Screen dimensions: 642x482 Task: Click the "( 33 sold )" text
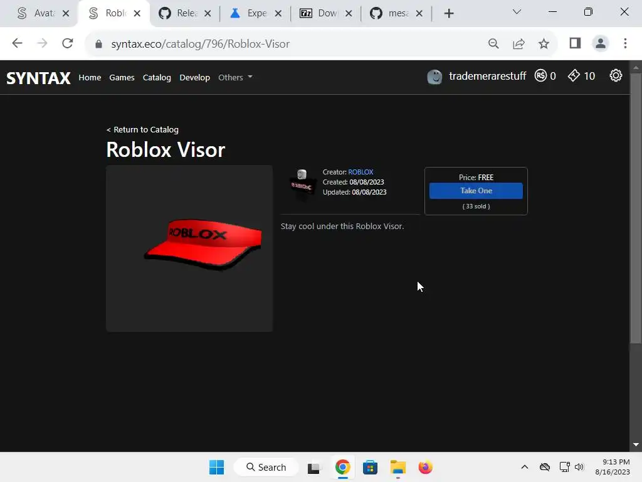click(x=476, y=206)
